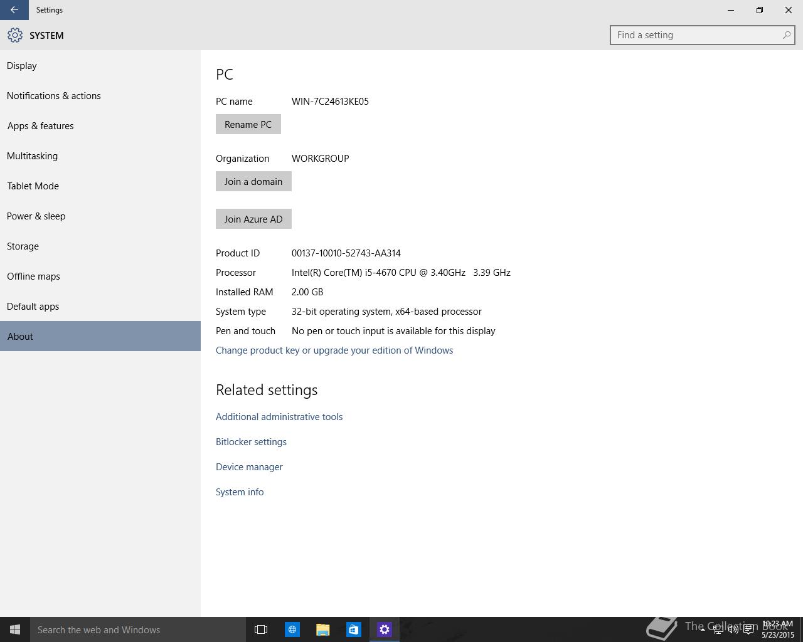
Task: Select Display in the sidebar
Action: [x=100, y=66]
